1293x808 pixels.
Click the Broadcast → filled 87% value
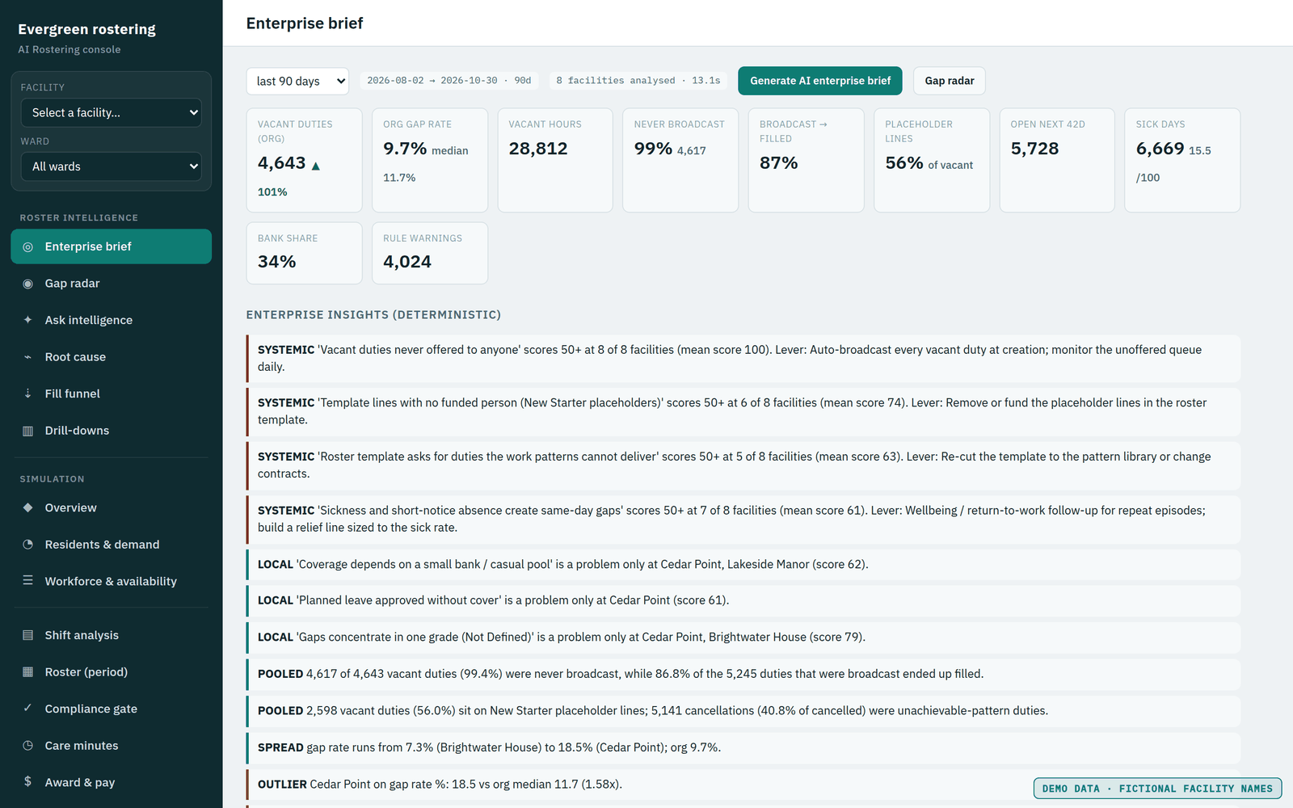pyautogui.click(x=779, y=163)
